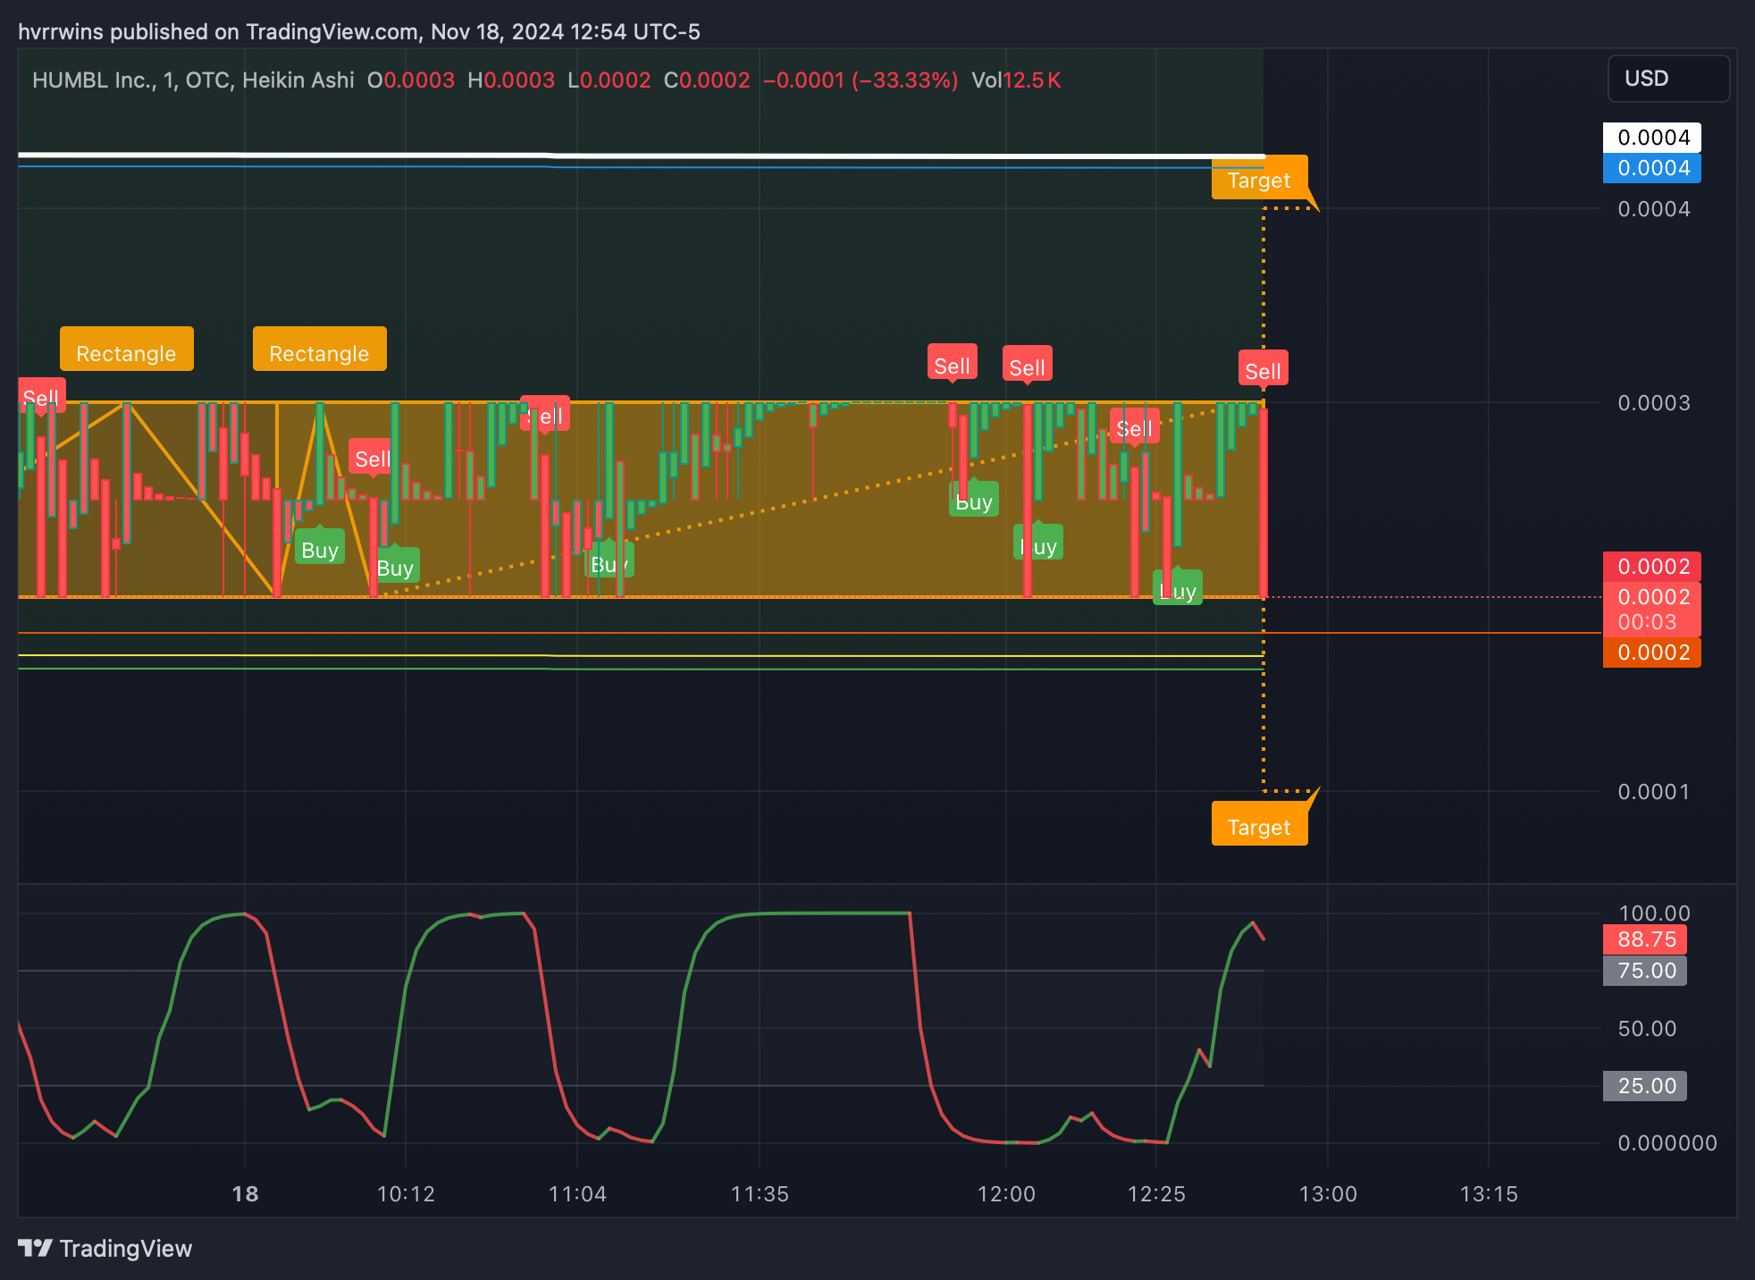Image resolution: width=1755 pixels, height=1280 pixels.
Task: Click the −0.0001 (−33.33%) change value
Action: [861, 80]
